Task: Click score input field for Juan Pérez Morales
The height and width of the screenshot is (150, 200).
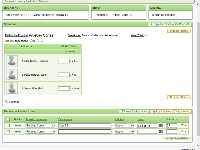Action: click(x=64, y=75)
